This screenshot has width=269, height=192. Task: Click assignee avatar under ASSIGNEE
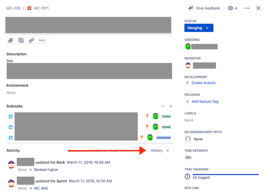point(188,47)
